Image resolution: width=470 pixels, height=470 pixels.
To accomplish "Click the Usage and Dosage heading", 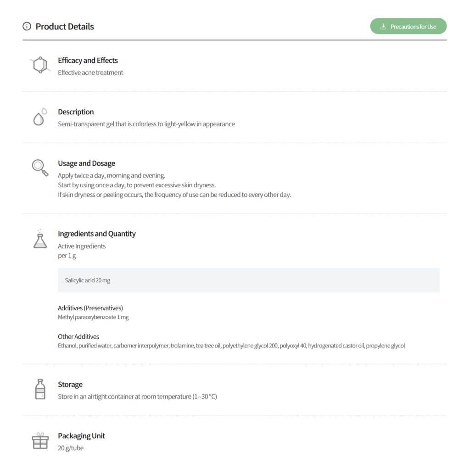I will coord(86,163).
